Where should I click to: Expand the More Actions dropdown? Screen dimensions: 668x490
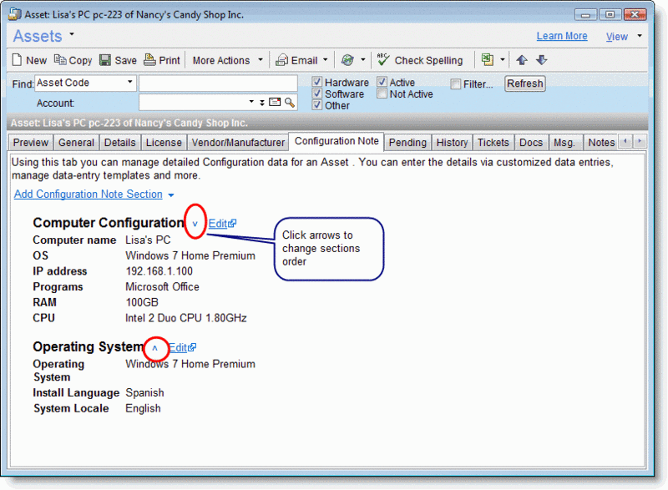(259, 59)
